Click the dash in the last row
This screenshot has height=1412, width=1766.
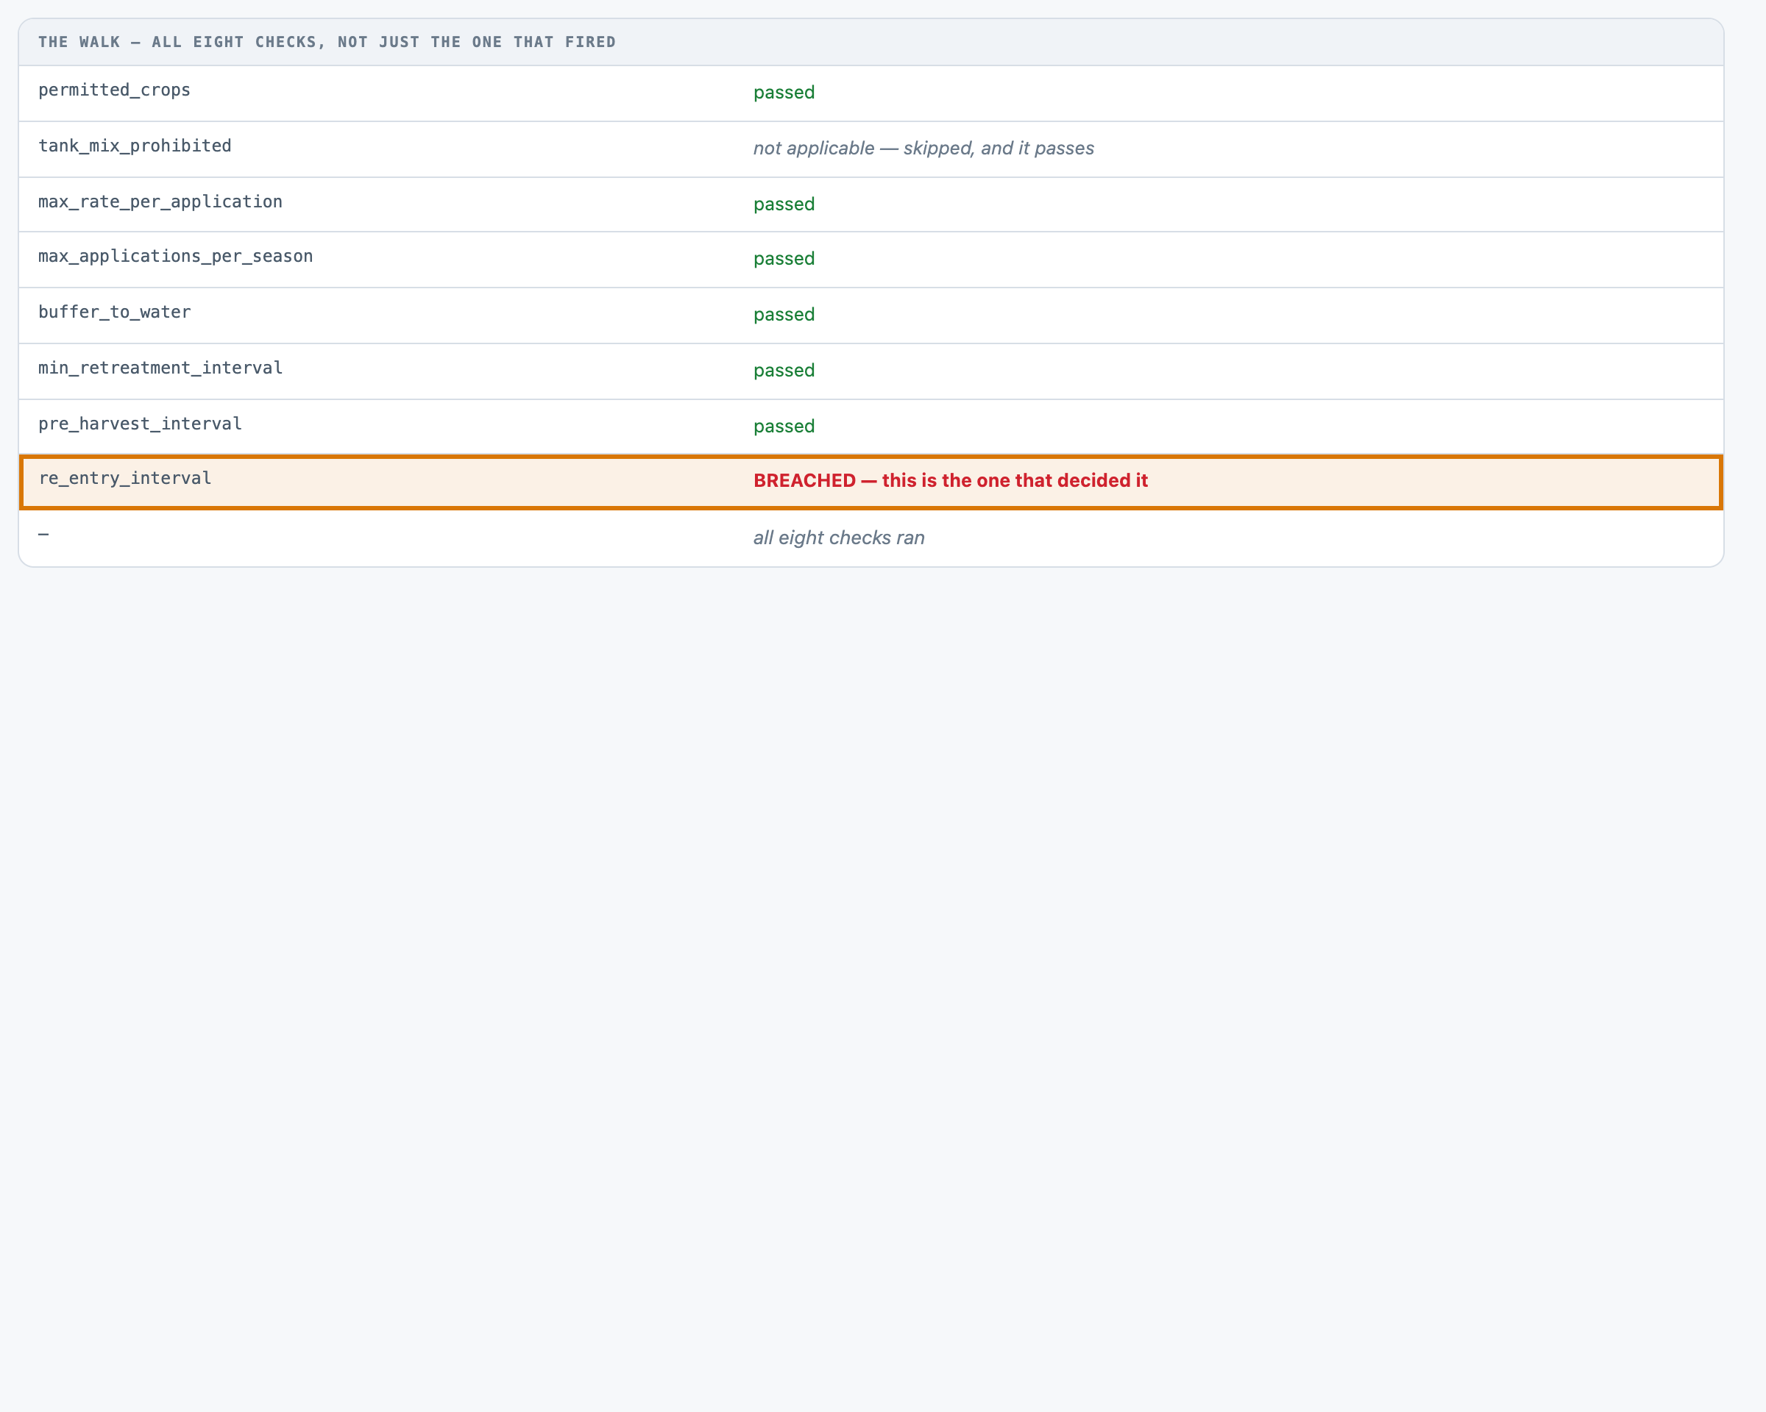(x=43, y=534)
